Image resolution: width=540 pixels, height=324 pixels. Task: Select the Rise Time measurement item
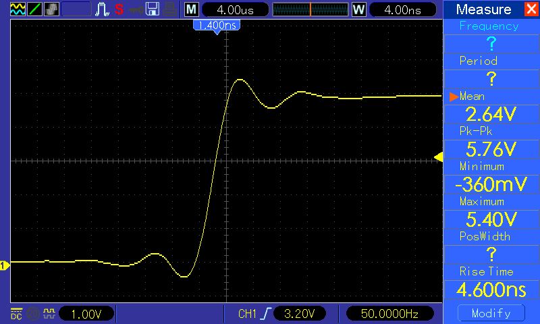[486, 271]
